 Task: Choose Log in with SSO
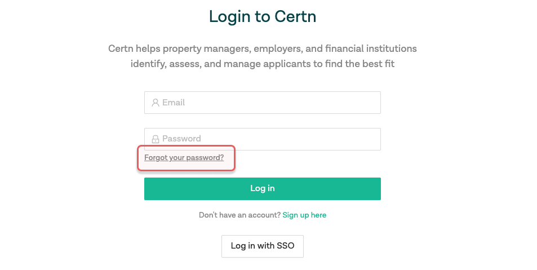pyautogui.click(x=263, y=246)
